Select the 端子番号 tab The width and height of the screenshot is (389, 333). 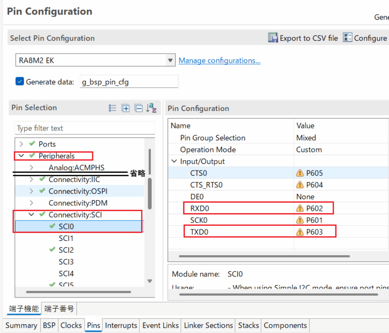click(x=59, y=309)
